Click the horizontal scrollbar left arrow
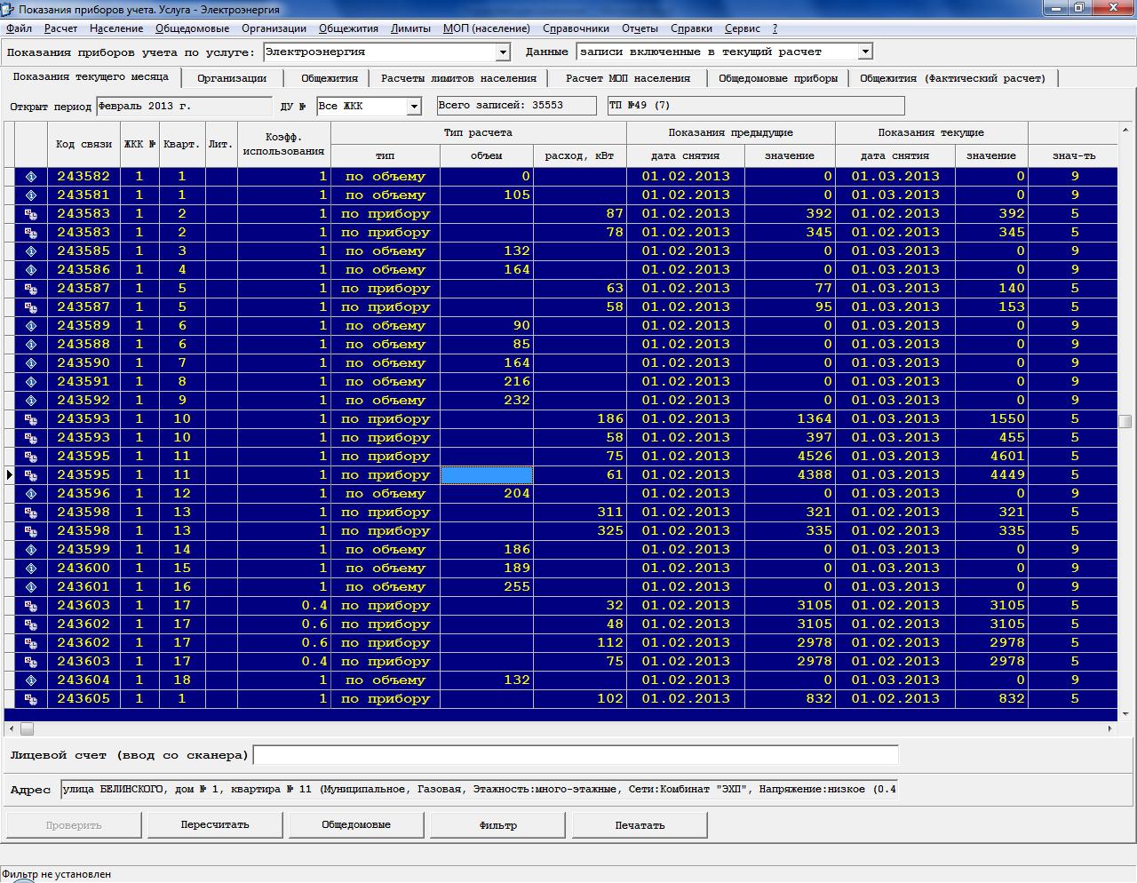 point(12,728)
